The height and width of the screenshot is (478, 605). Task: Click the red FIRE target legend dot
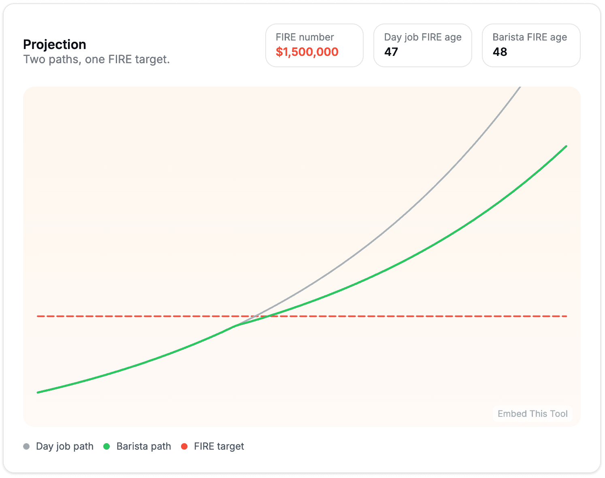click(184, 446)
